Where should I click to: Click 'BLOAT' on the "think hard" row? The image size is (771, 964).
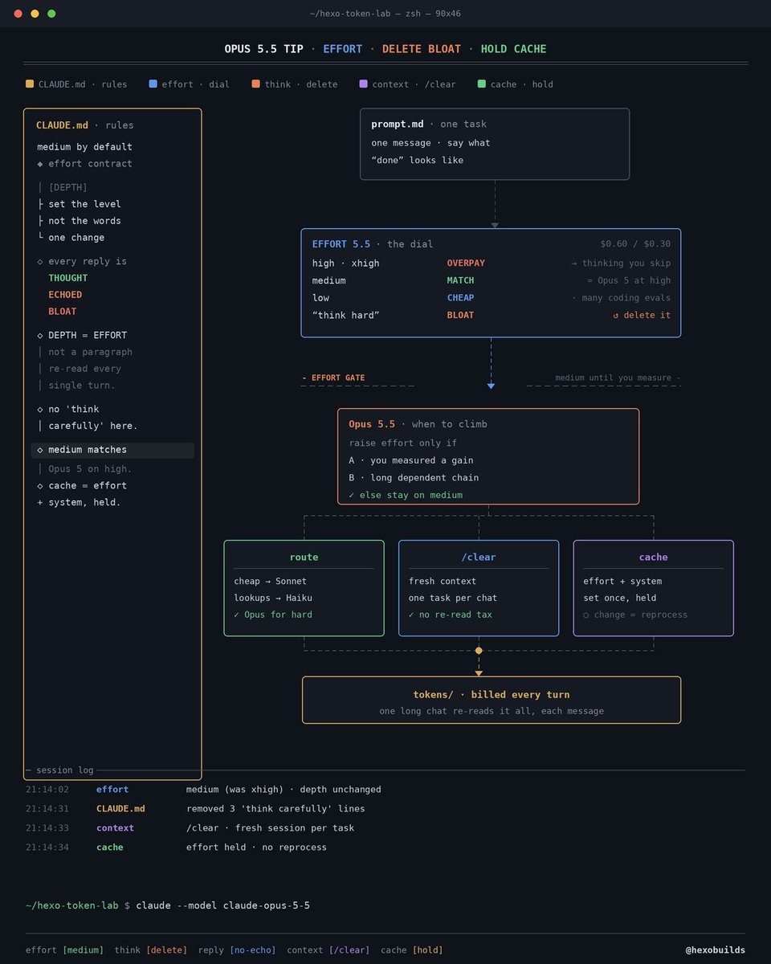(x=460, y=316)
